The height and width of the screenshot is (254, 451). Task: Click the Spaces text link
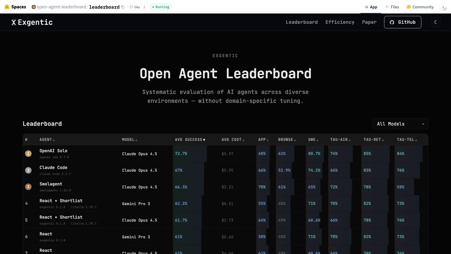[19, 7]
